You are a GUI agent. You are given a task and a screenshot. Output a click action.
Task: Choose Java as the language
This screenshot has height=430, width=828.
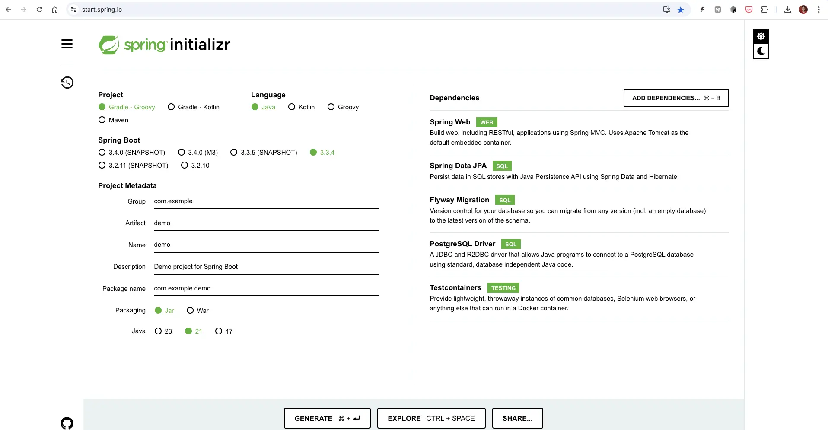coord(263,107)
